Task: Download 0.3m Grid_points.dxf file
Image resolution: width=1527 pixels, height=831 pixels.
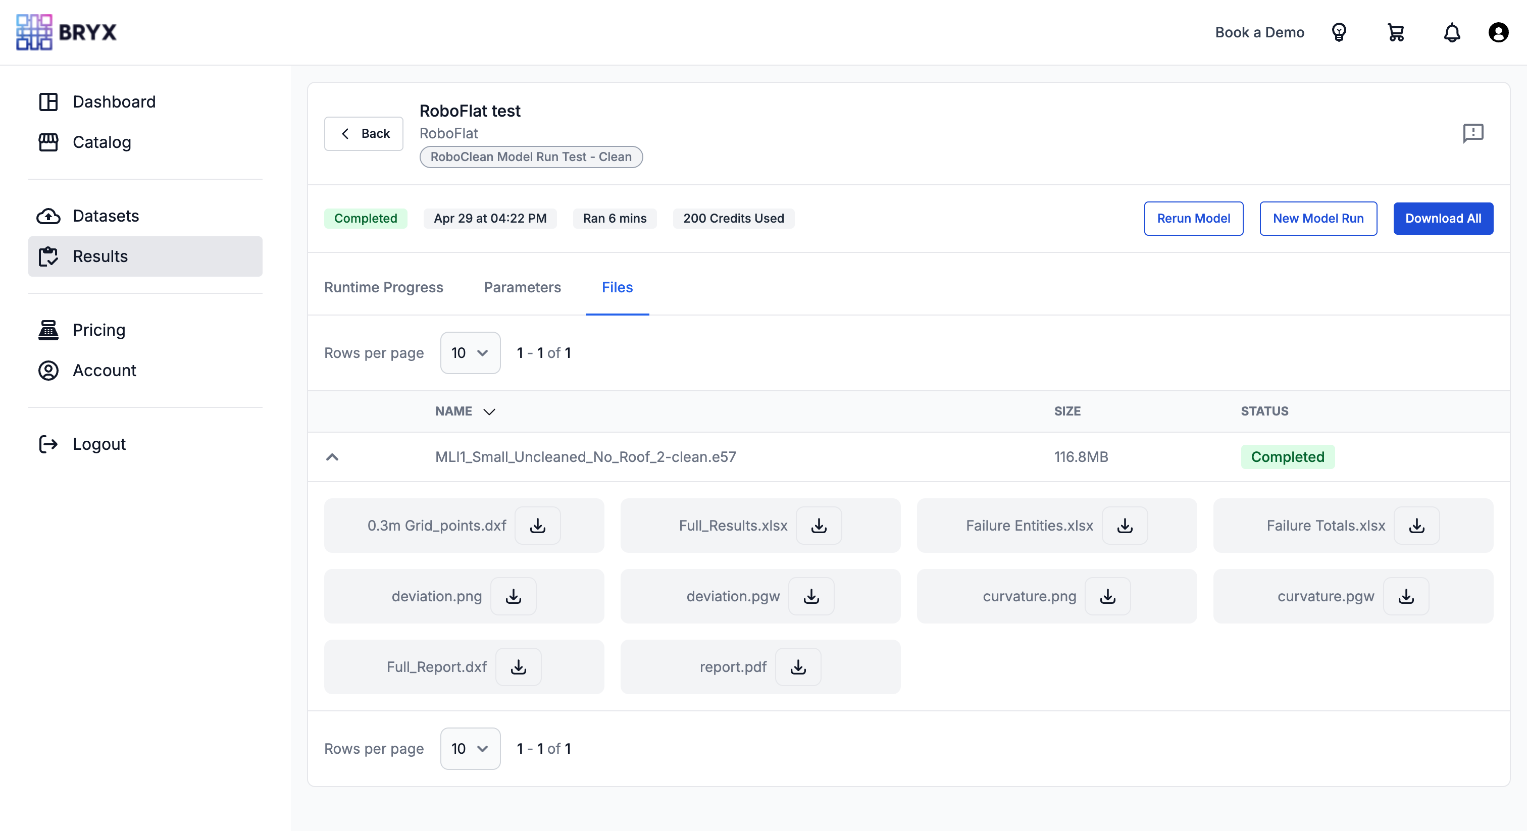Action: coord(537,526)
